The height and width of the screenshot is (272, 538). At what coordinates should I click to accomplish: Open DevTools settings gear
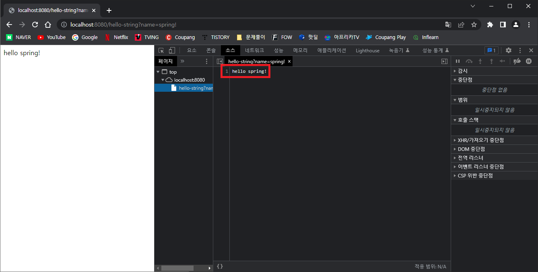coord(509,50)
